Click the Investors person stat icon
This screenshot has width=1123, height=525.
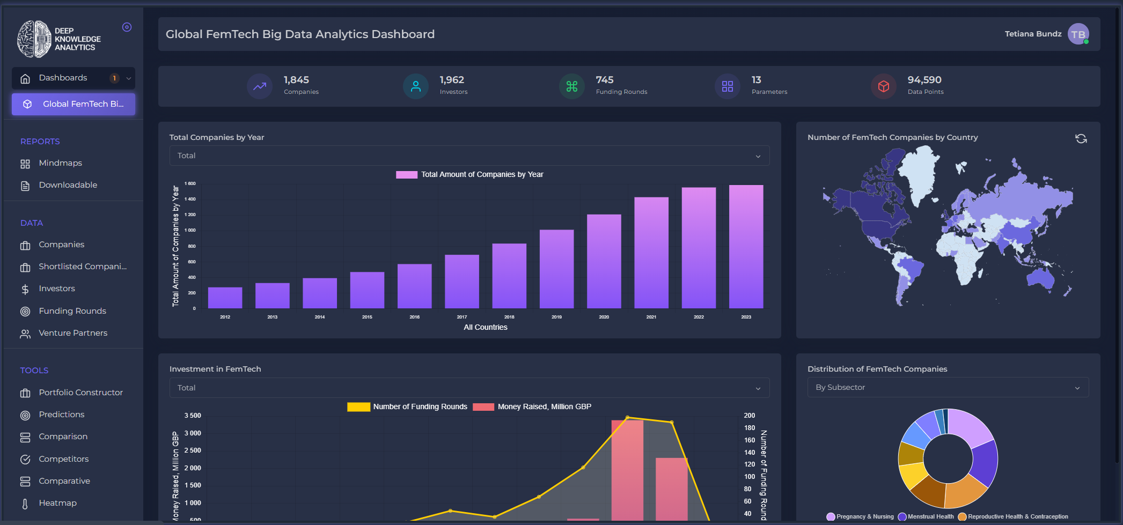tap(416, 86)
